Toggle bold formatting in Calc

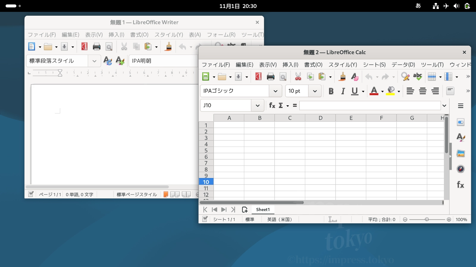click(x=331, y=91)
